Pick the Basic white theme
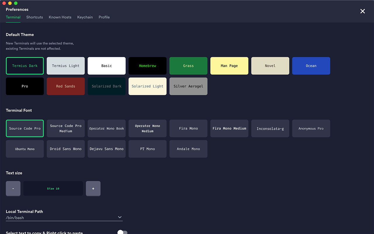Screen dimensions: 374x234 107,66
